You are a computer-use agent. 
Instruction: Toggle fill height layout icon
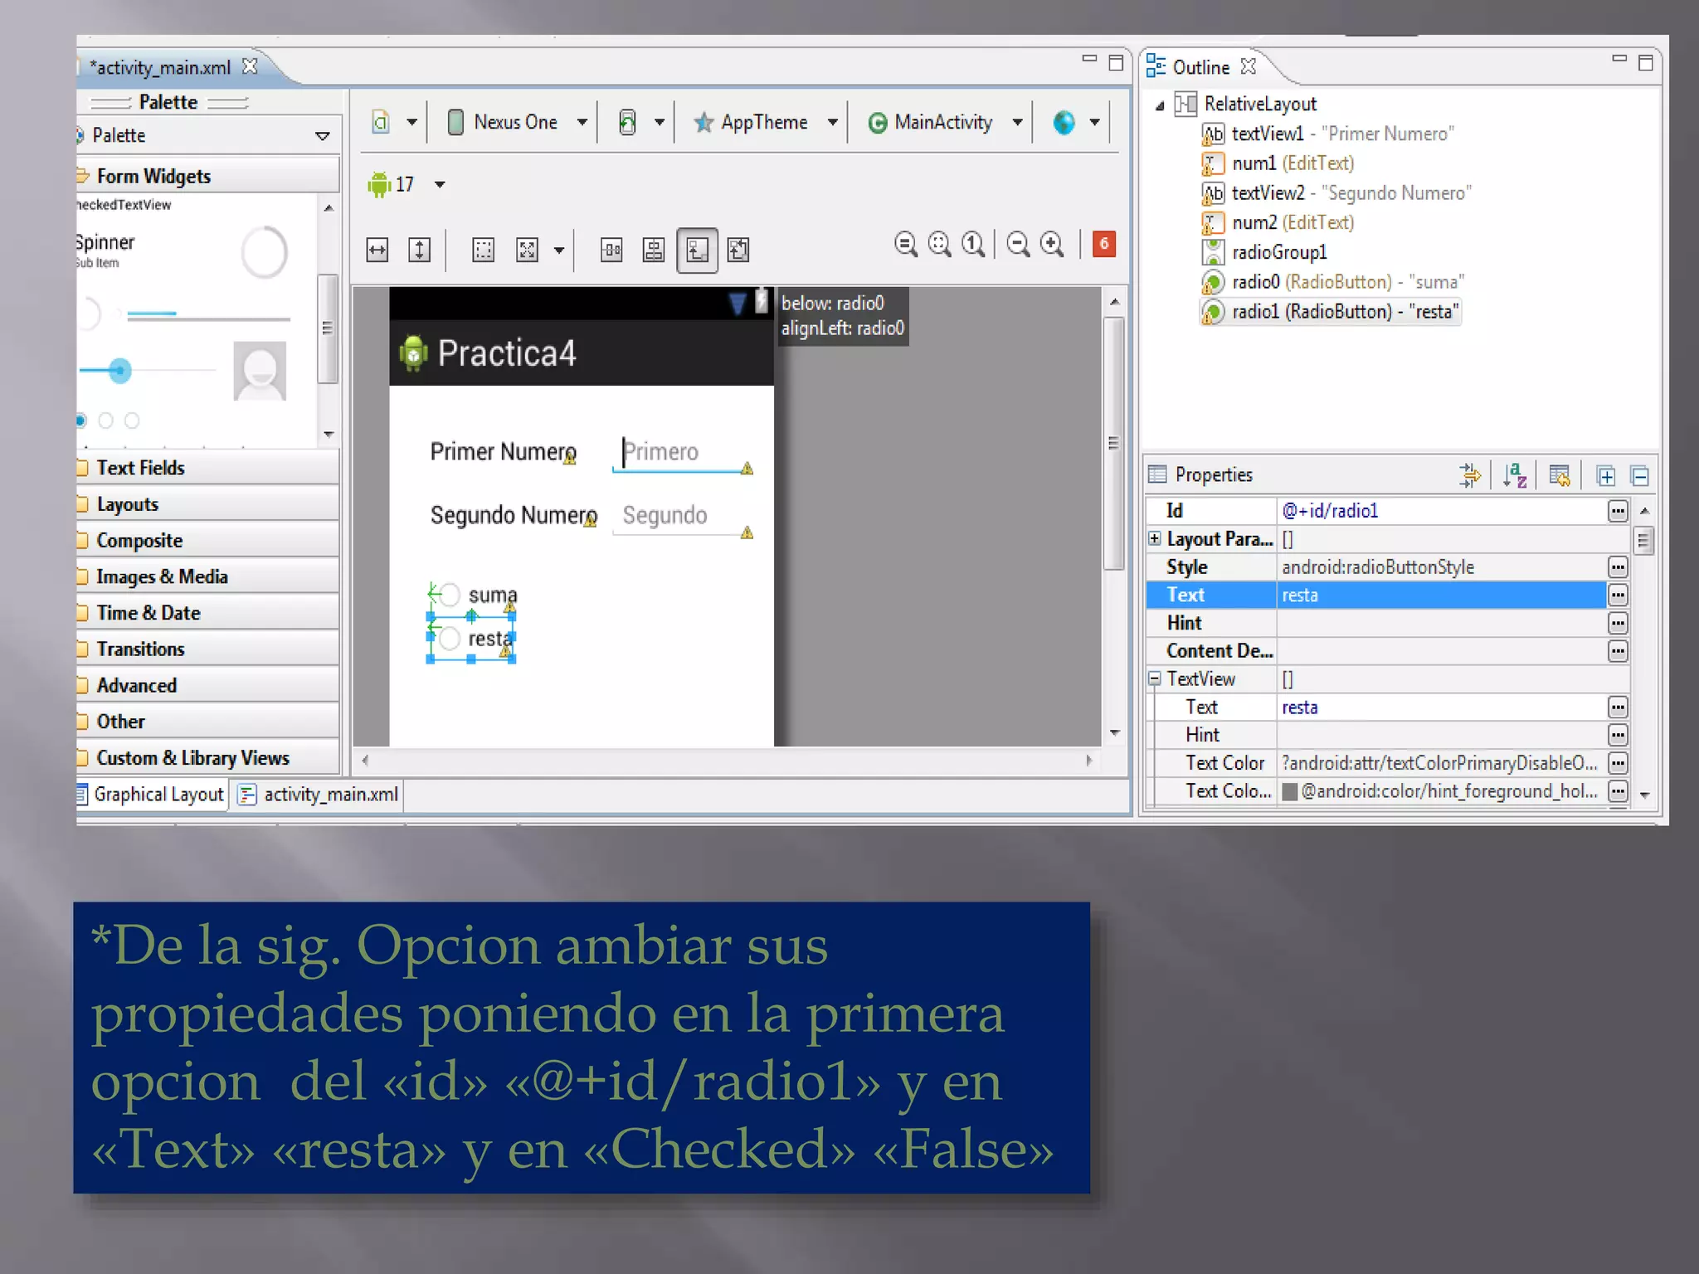420,250
